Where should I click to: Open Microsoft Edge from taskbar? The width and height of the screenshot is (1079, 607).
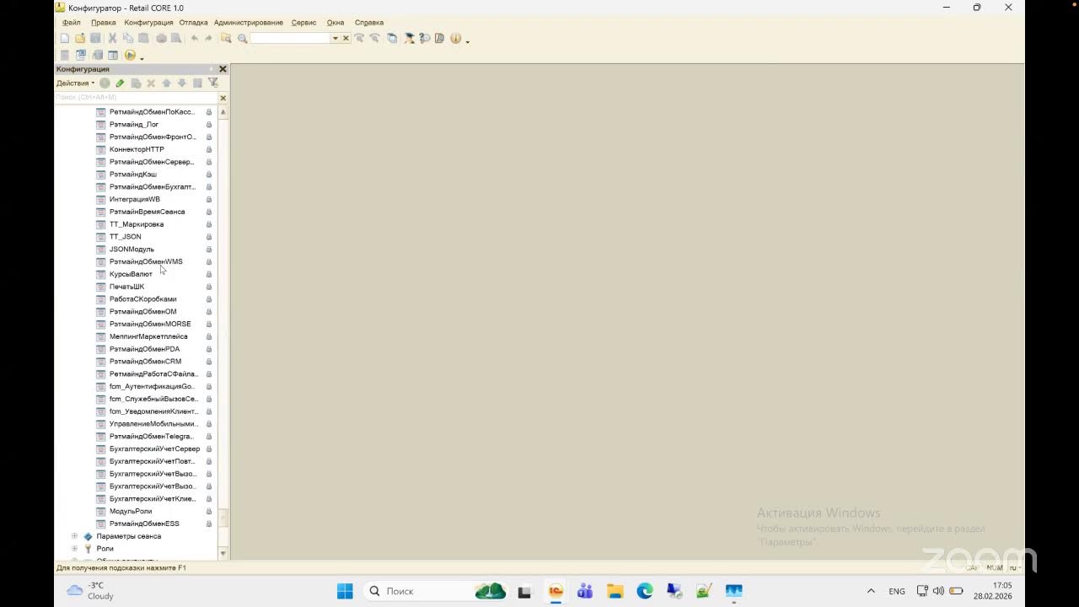645,591
